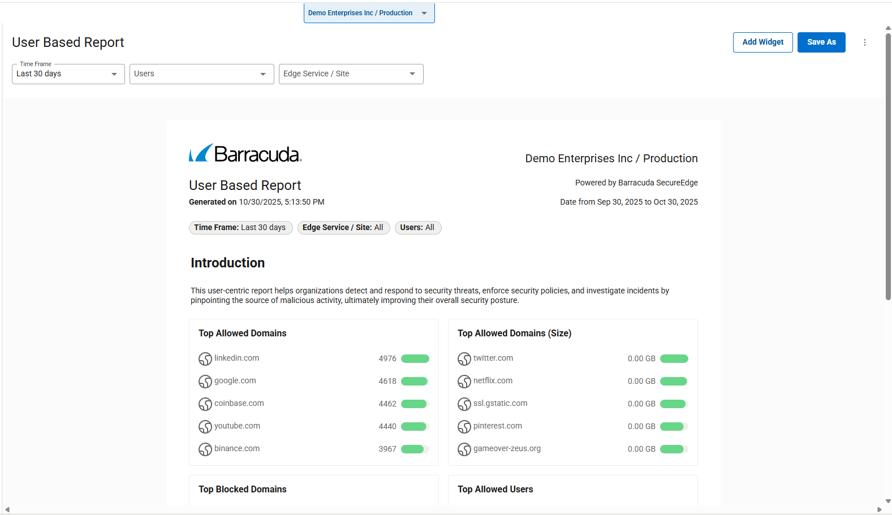892x515 pixels.
Task: Click the globe icon beside coinbase.com
Action: click(x=205, y=404)
